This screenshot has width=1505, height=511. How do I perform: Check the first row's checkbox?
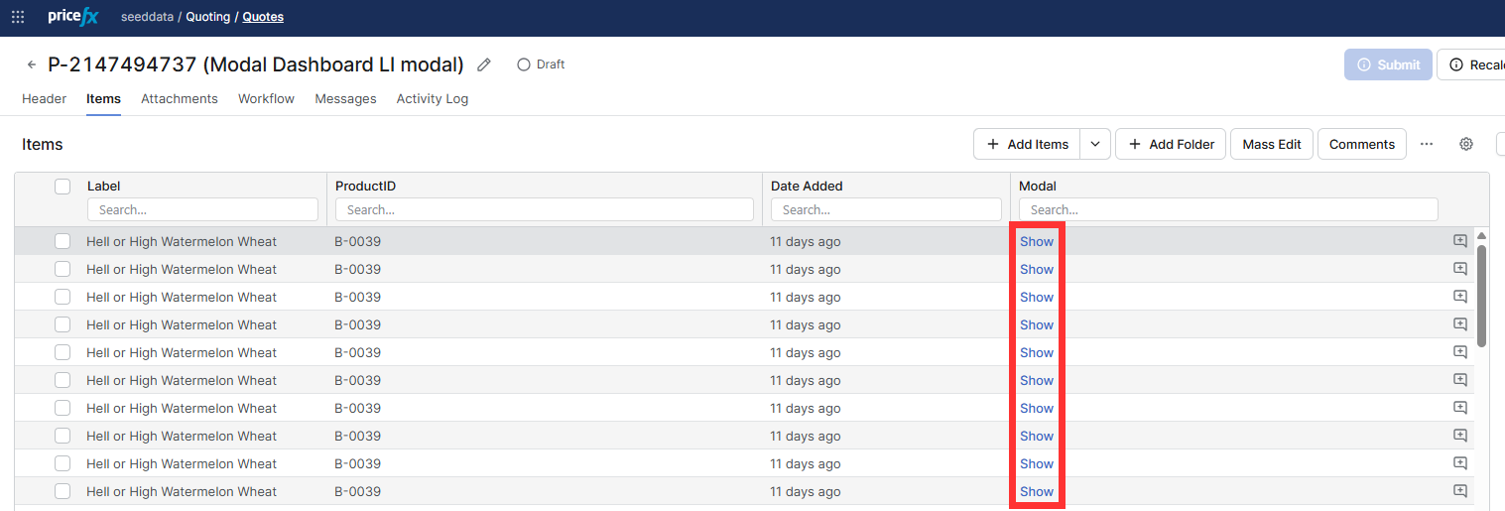(63, 241)
